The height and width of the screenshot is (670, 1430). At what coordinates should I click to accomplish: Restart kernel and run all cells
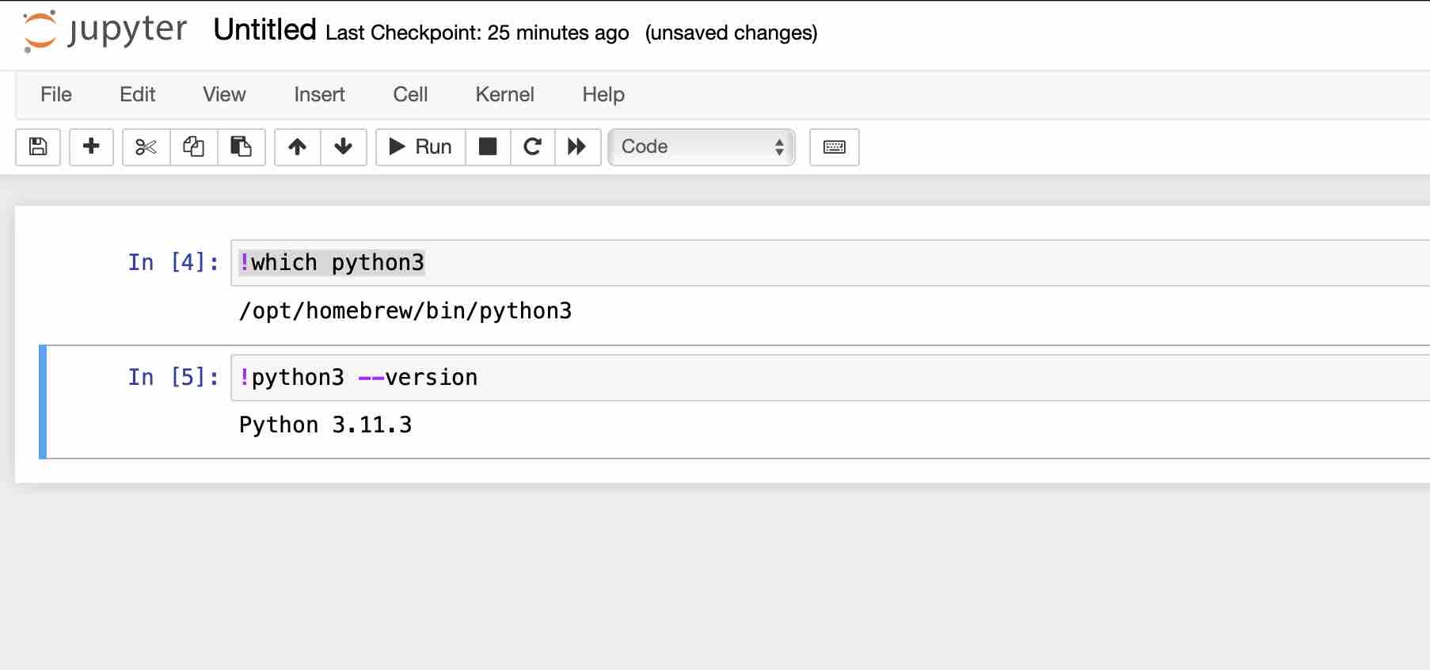(577, 147)
